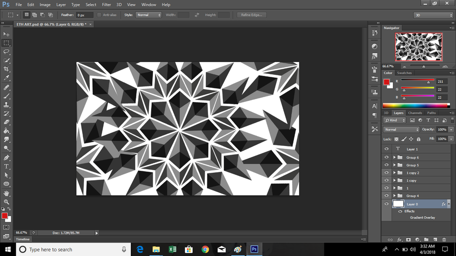Image resolution: width=456 pixels, height=256 pixels.
Task: Hide the Layer 1 text layer
Action: click(x=387, y=149)
